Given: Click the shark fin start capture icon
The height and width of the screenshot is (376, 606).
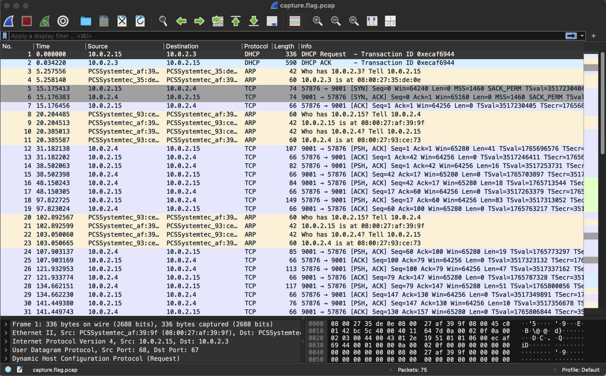Looking at the screenshot, I should tap(9, 21).
